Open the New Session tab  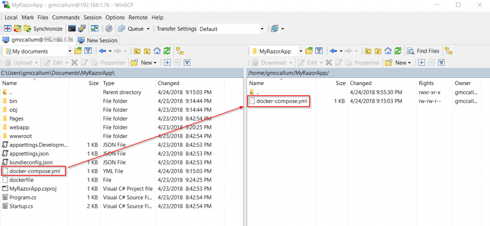98,40
